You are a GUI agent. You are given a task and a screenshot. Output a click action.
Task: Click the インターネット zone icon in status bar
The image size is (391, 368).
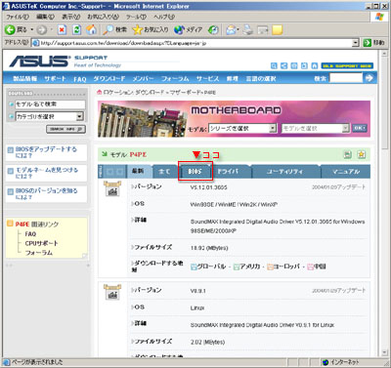pos(326,362)
